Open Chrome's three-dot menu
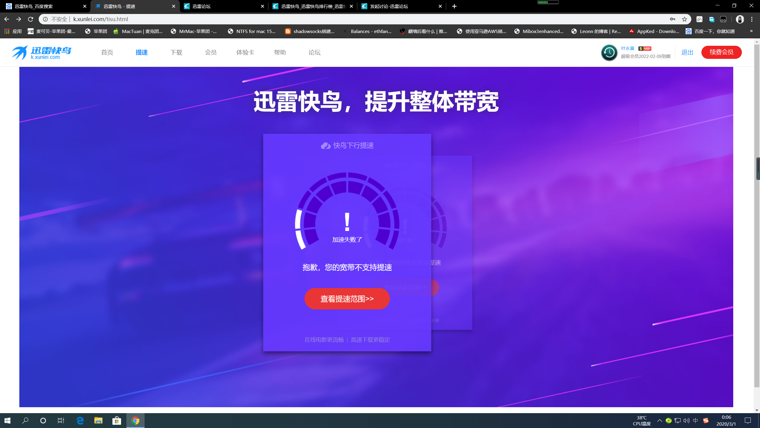Screen dimensions: 760x428 (752, 19)
